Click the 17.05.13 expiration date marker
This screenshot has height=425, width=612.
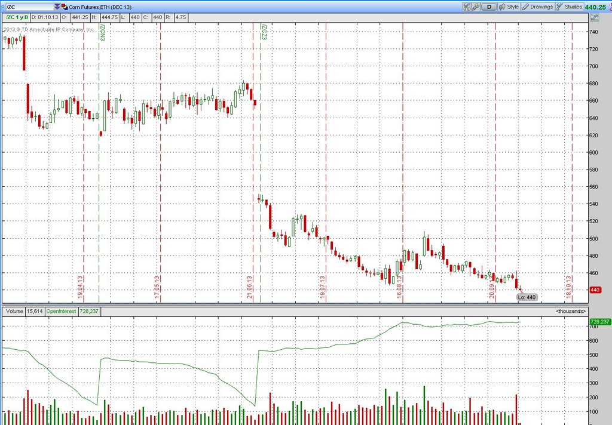tap(157, 287)
